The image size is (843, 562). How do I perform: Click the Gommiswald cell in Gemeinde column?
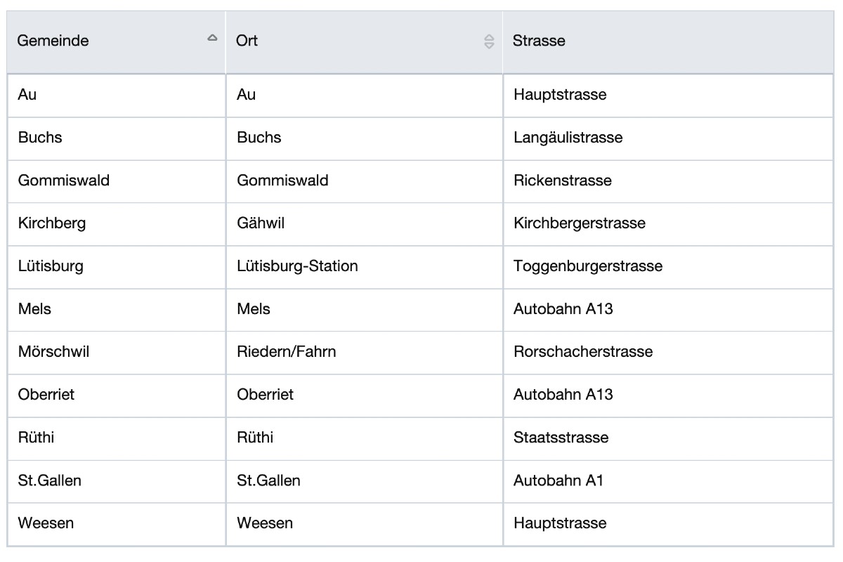(64, 181)
